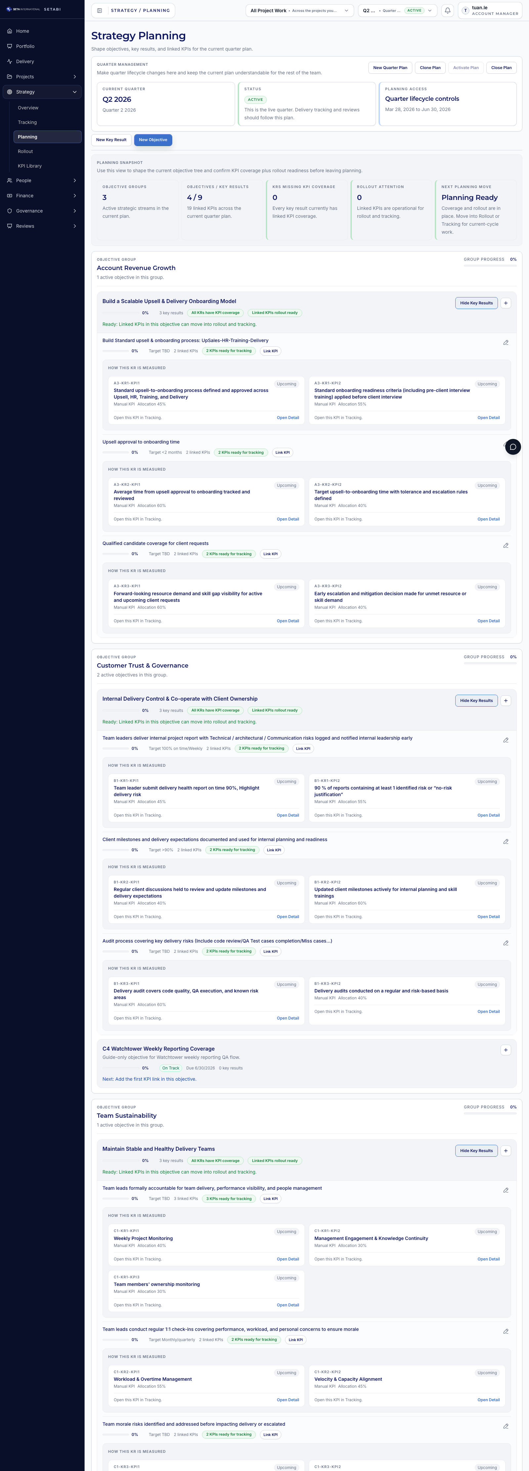Open the floating chat bubble icon
The width and height of the screenshot is (529, 1471).
(x=512, y=446)
